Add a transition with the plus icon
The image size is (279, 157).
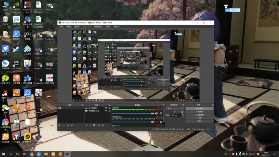[175, 112]
